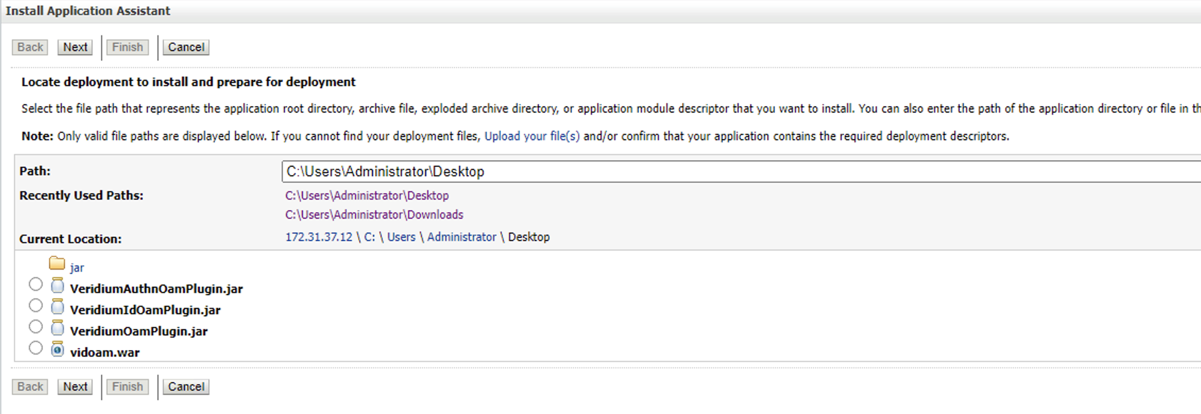Click the VeridiumOamPlugin.jar archive icon
Screen dimensions: 1201x414
(x=57, y=329)
